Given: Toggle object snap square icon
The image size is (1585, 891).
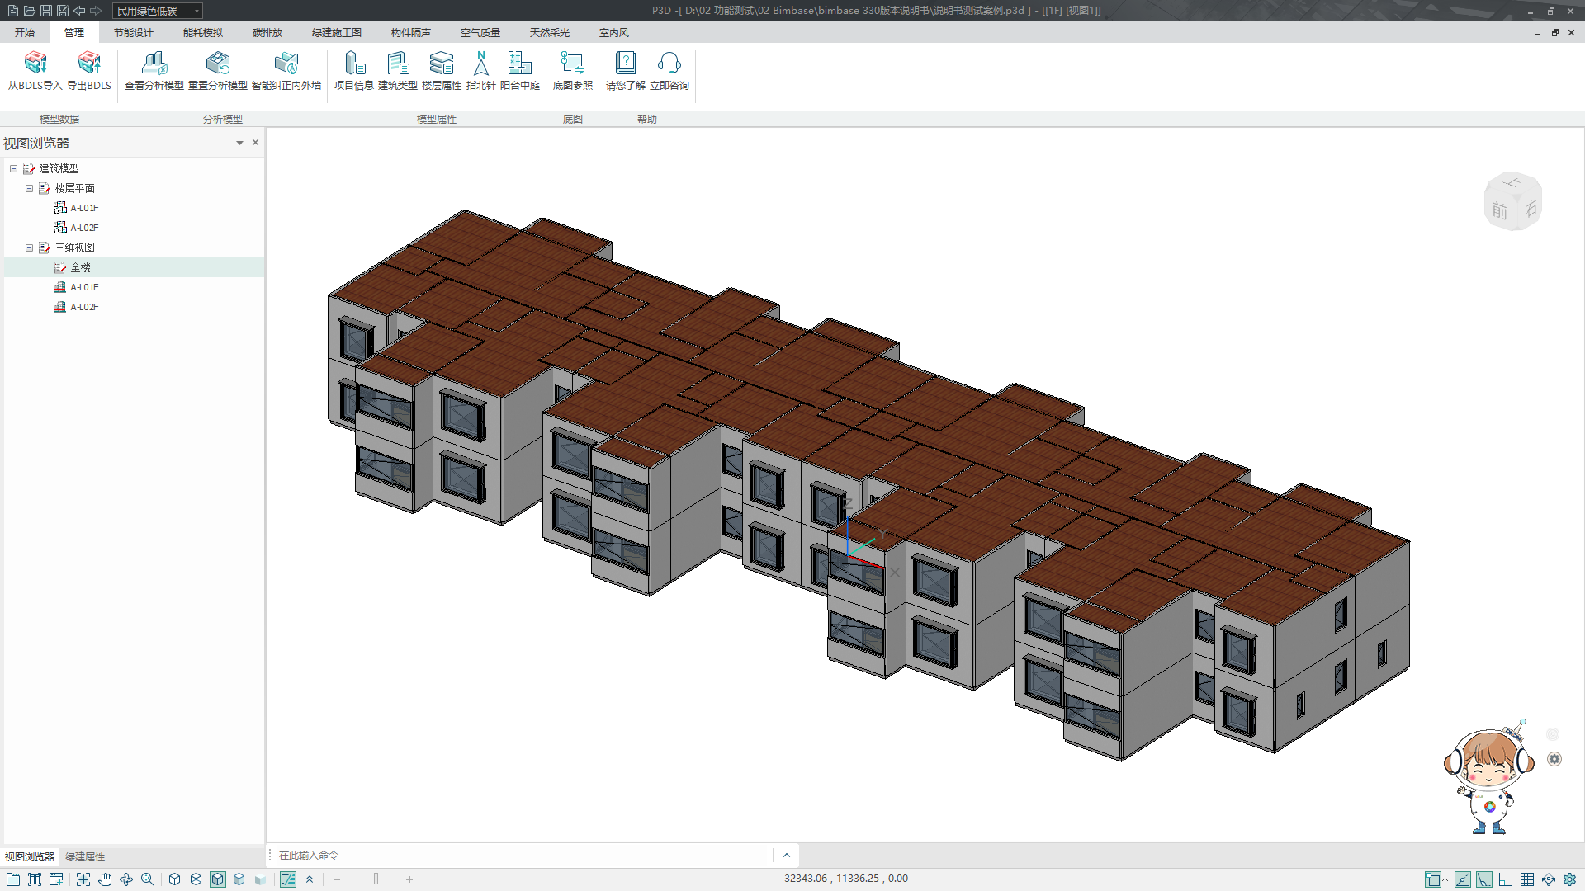Looking at the screenshot, I should coord(1433,879).
